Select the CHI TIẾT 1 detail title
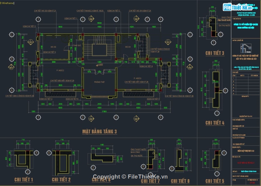Image resolution: width=261 pixels, height=186 pixels. pyautogui.click(x=24, y=179)
